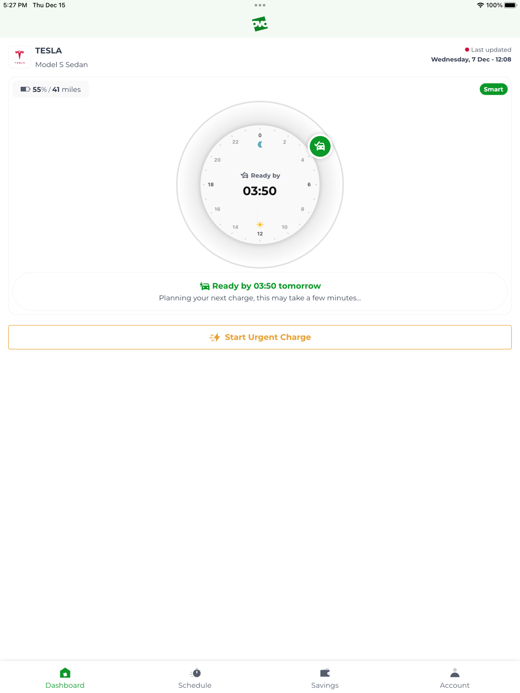Viewport: 520px width, 693px height.
Task: Tap the Tesla brand logo thumbnail
Action: click(19, 57)
